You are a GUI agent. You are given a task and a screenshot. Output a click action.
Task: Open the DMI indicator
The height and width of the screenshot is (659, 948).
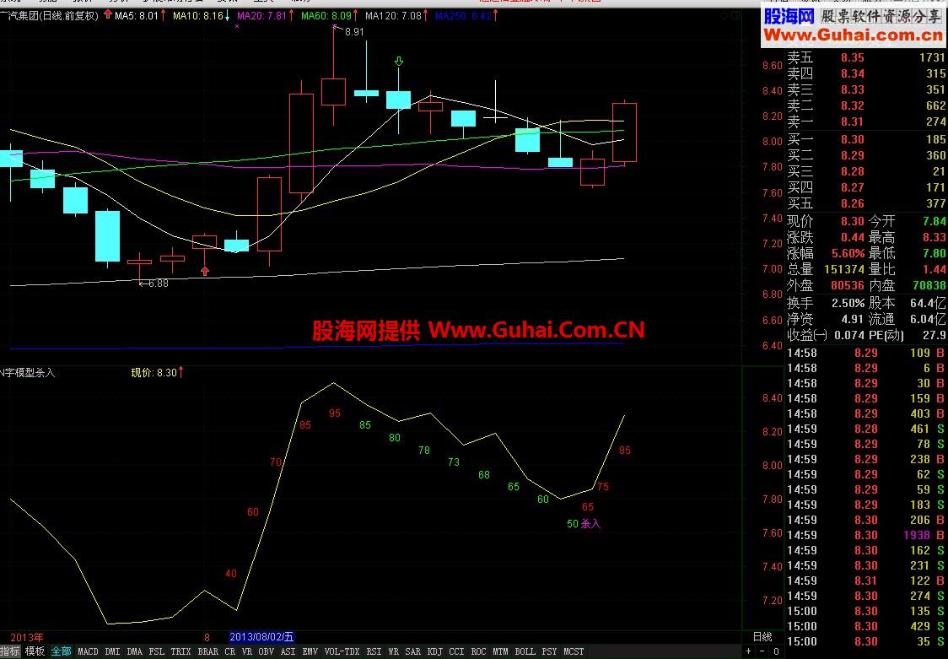[x=112, y=651]
